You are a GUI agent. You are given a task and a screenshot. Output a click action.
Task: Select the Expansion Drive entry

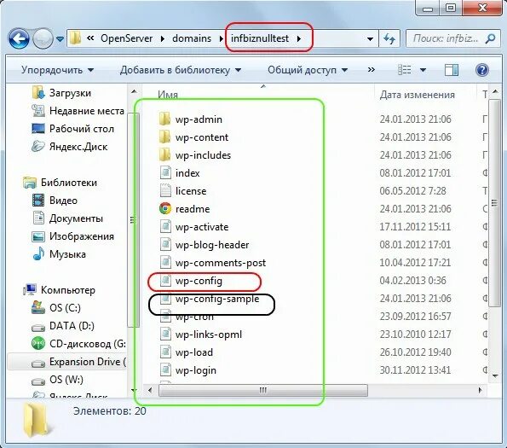(x=87, y=362)
